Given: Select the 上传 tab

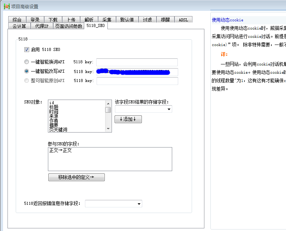Looking at the screenshot, I should click(71, 19).
